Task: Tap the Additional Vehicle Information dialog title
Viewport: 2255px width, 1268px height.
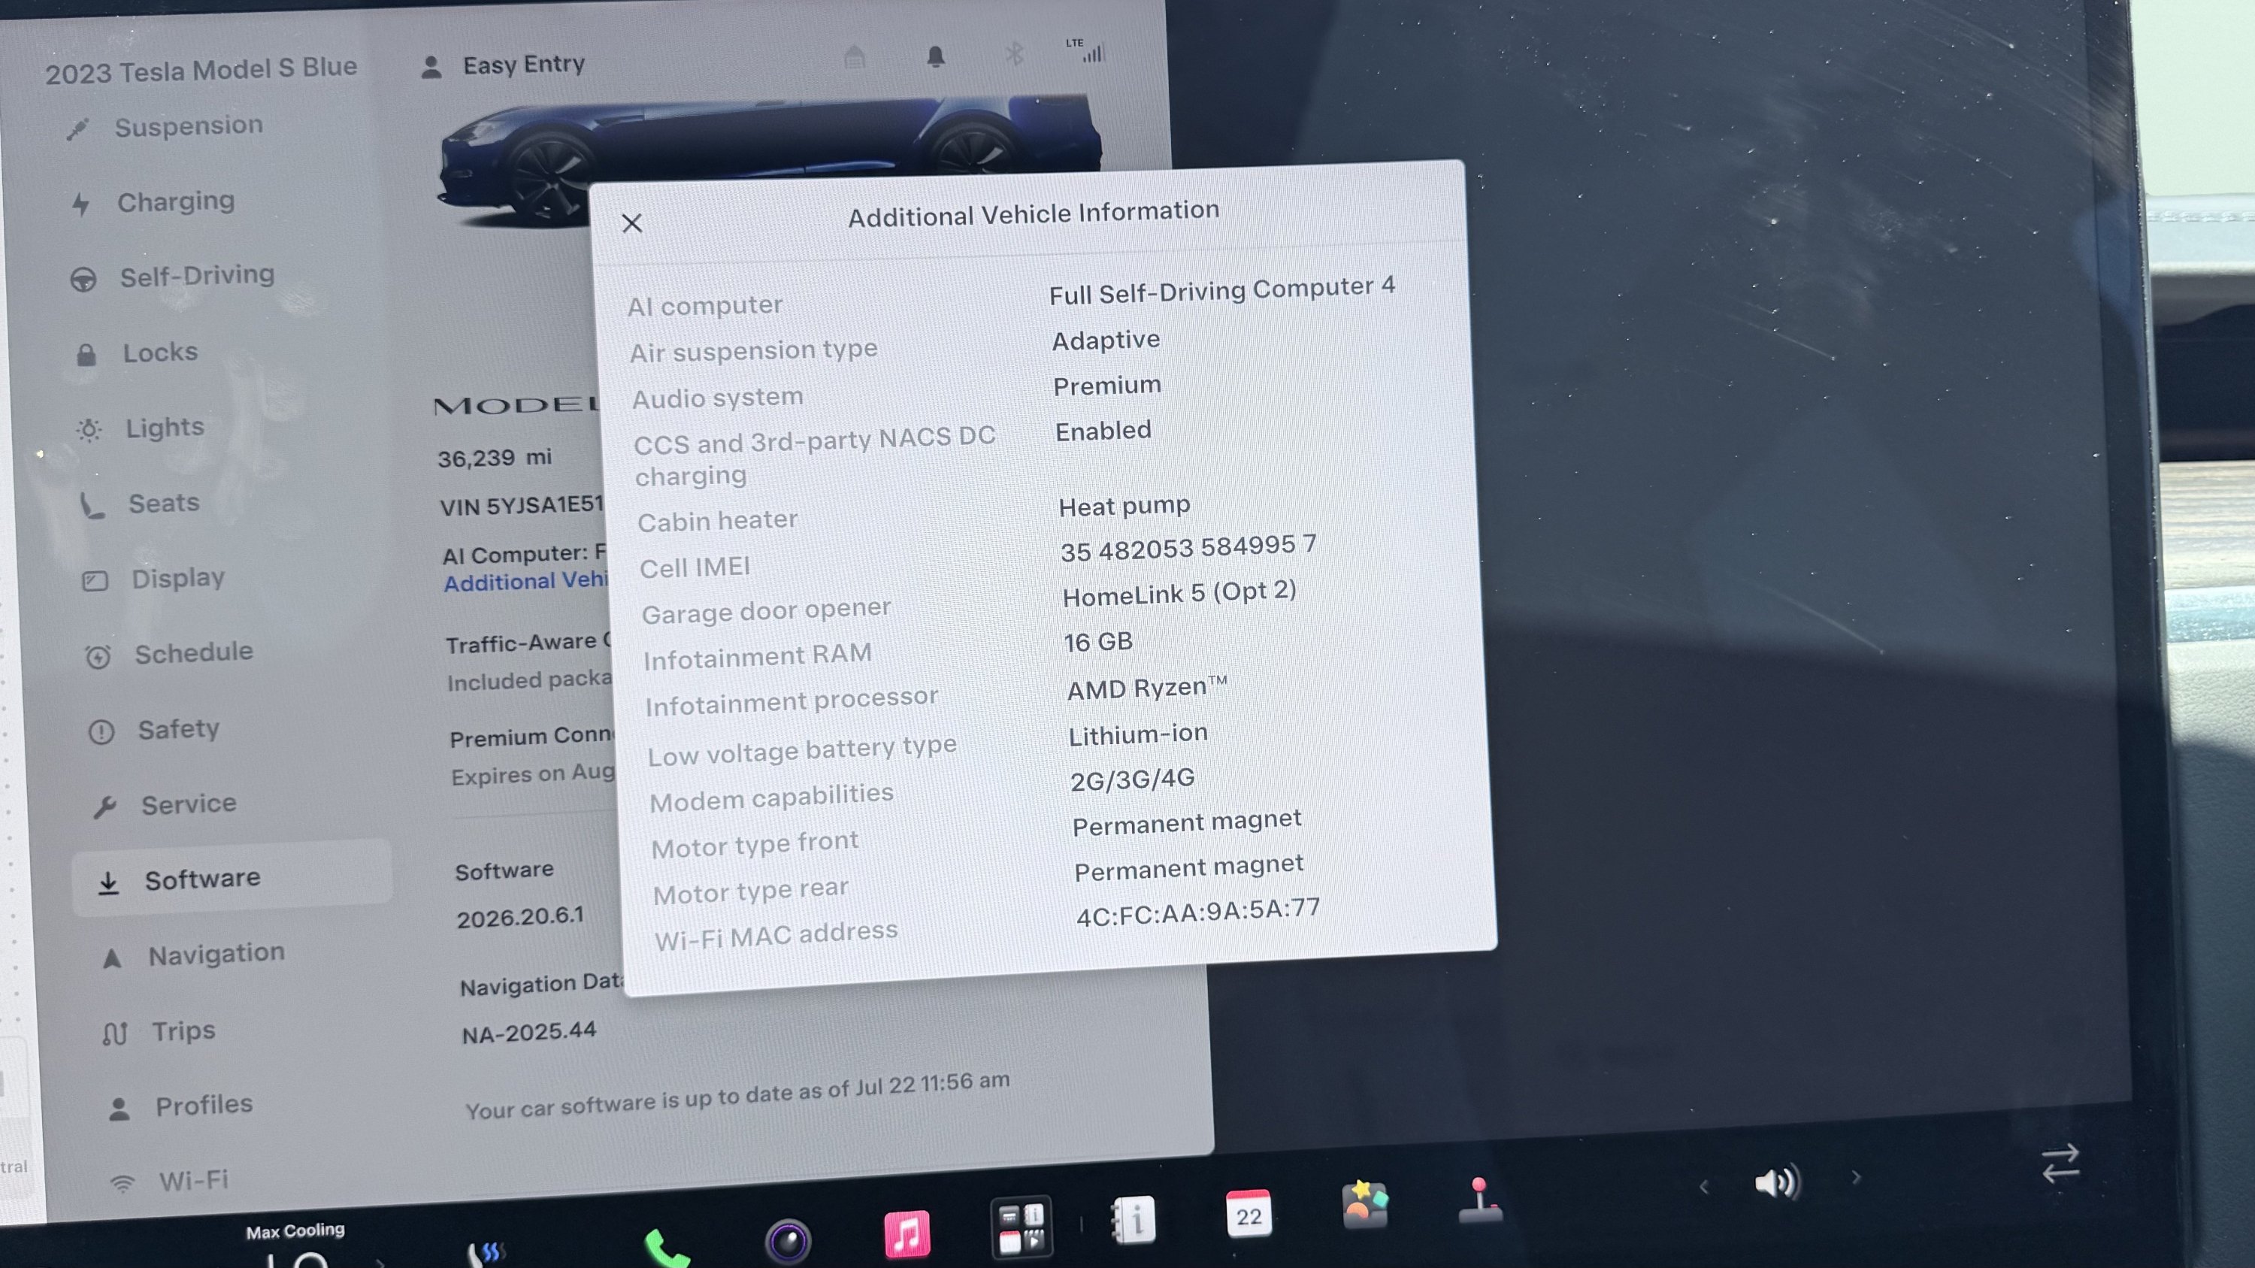Action: (x=1033, y=213)
